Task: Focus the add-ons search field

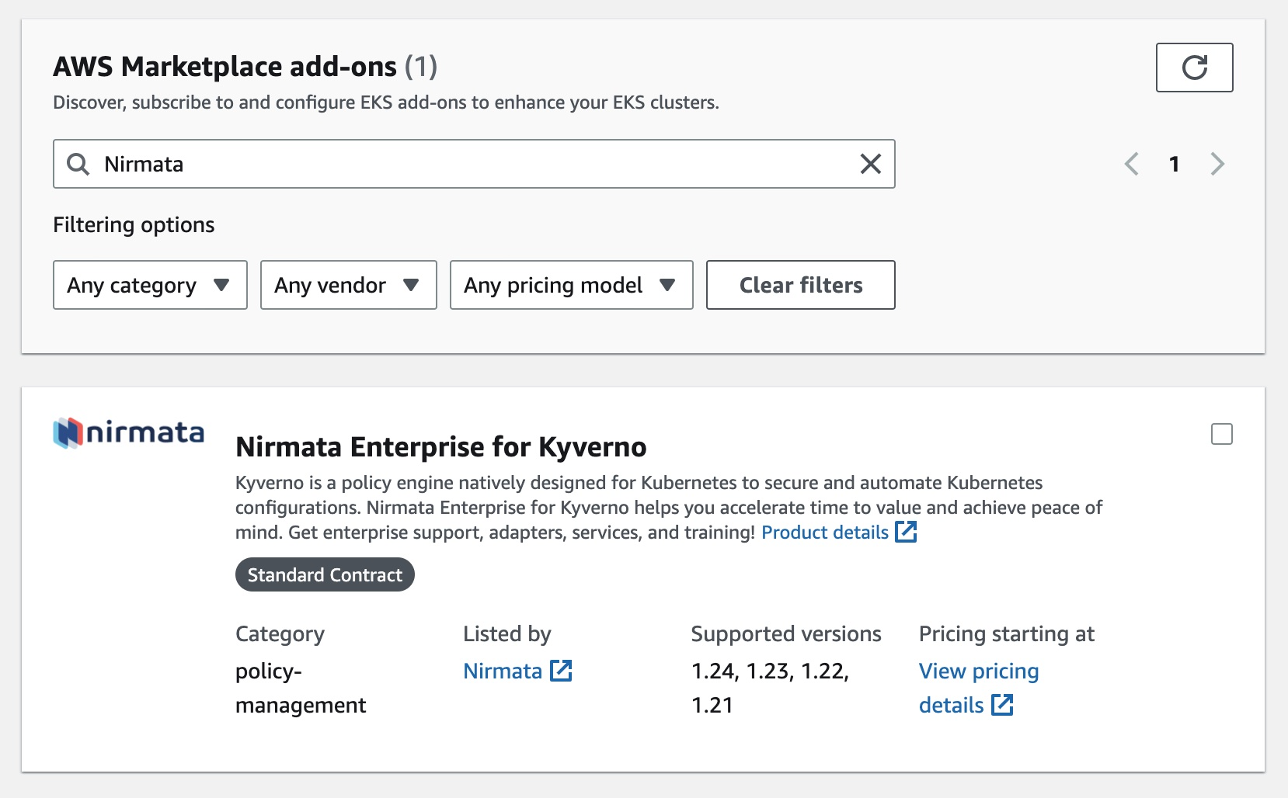Action: click(474, 164)
